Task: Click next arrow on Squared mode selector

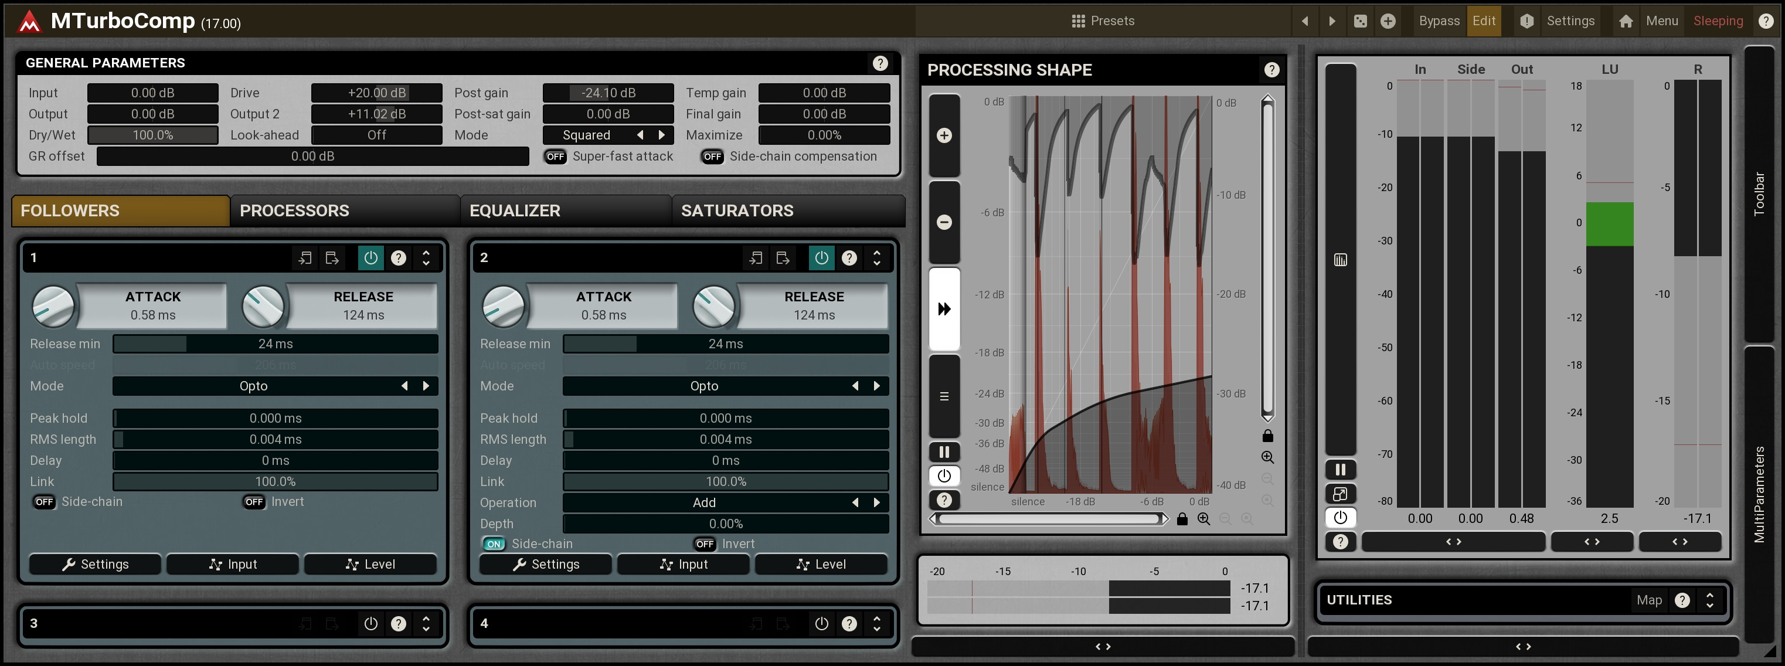Action: [x=662, y=135]
